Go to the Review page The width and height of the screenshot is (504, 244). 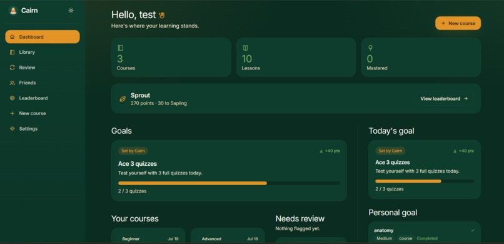pyautogui.click(x=43, y=68)
